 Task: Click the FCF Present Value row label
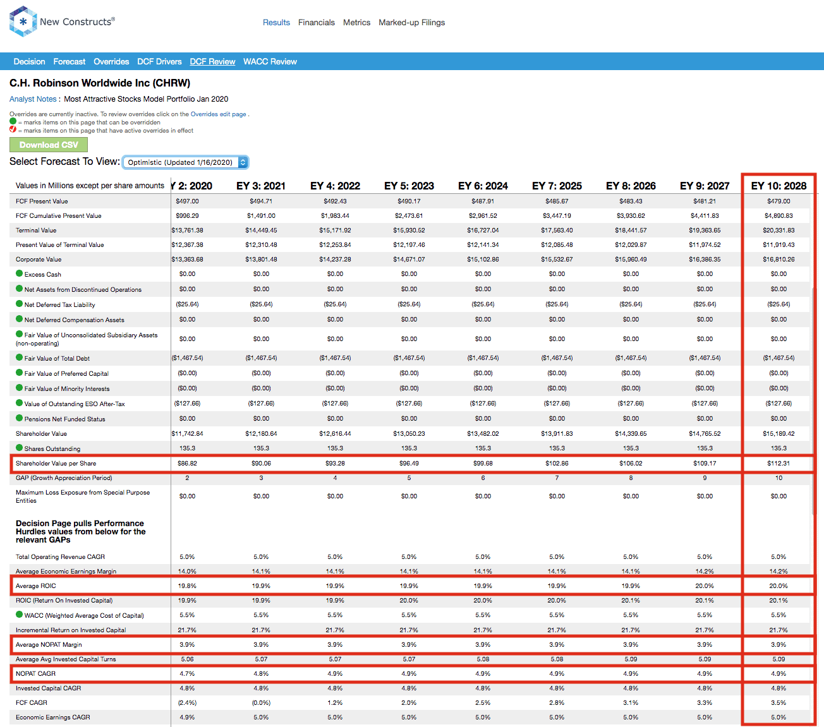tap(42, 201)
